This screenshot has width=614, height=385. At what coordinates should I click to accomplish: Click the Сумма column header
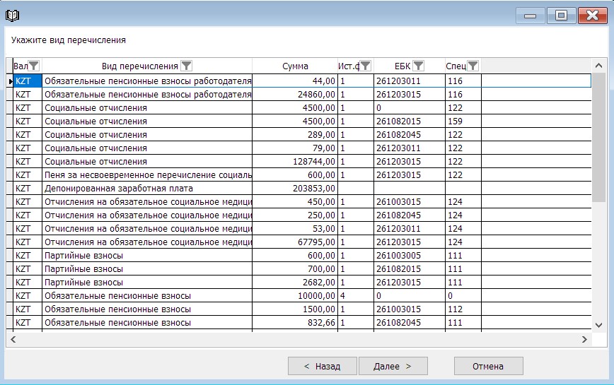point(295,66)
